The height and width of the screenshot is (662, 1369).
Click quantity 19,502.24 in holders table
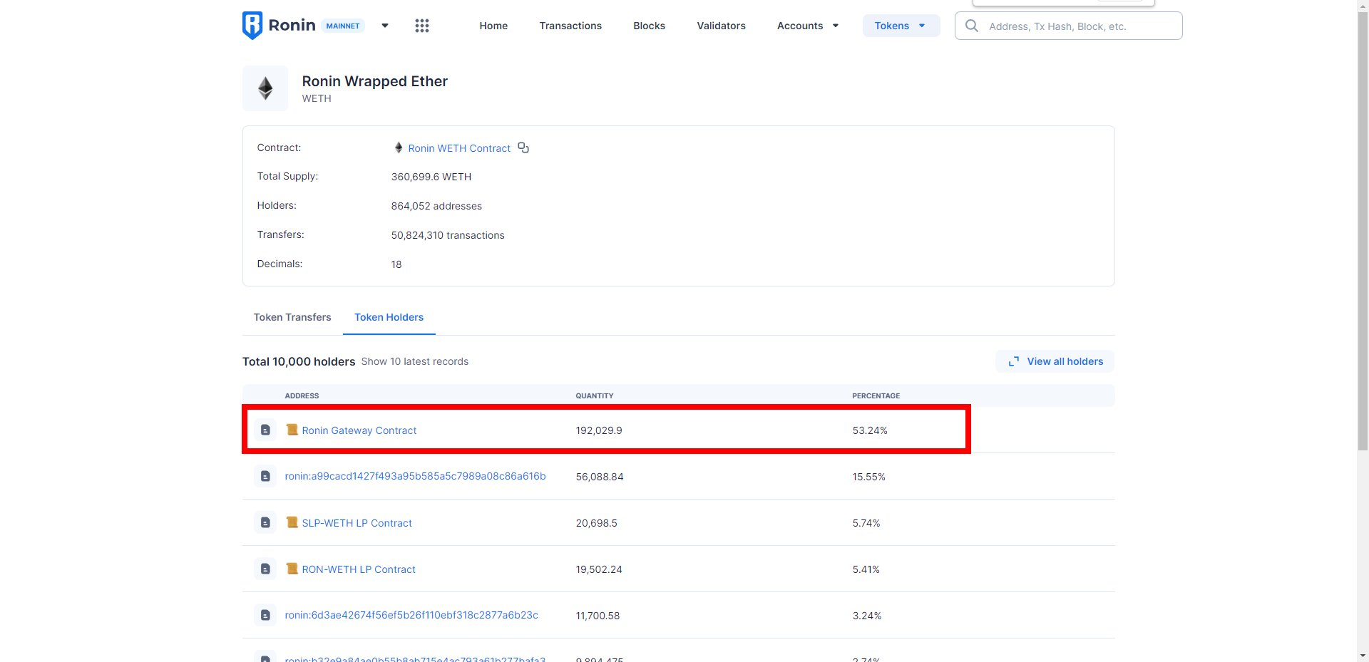click(x=599, y=569)
